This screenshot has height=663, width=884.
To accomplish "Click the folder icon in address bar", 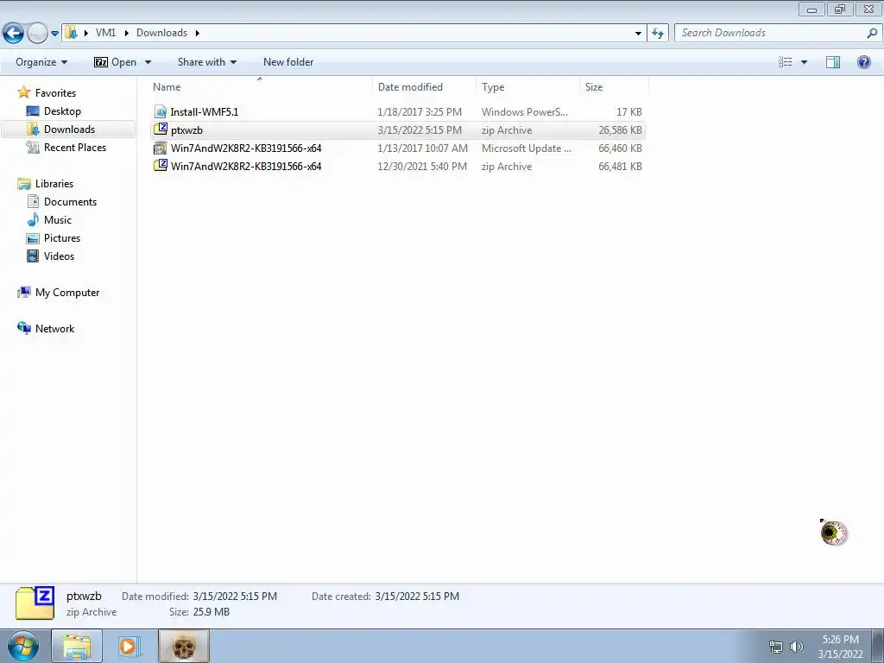I will (x=71, y=33).
